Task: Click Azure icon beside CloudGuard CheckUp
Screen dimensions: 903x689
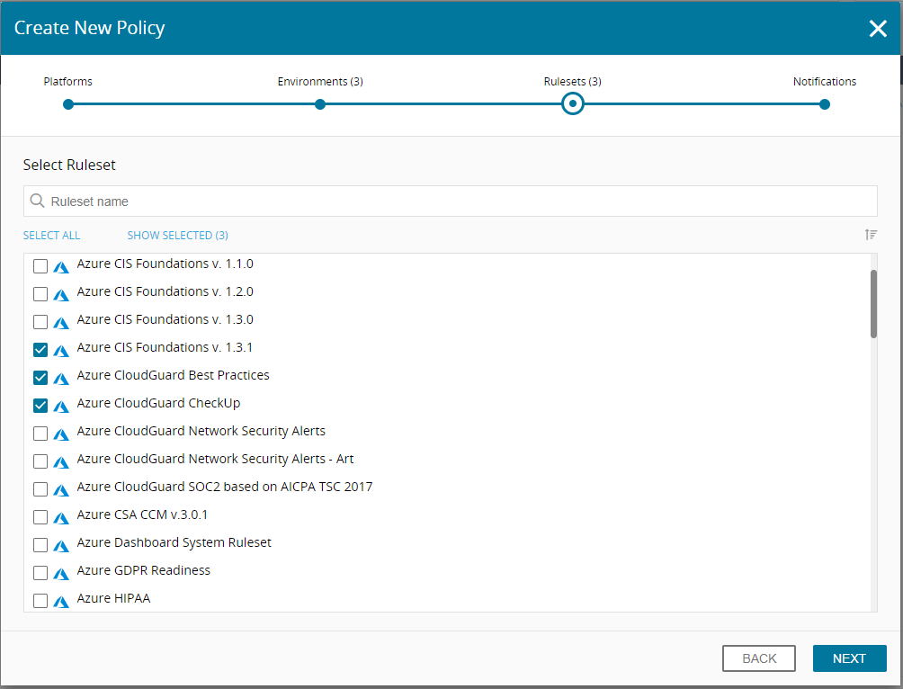Action: pyautogui.click(x=61, y=407)
